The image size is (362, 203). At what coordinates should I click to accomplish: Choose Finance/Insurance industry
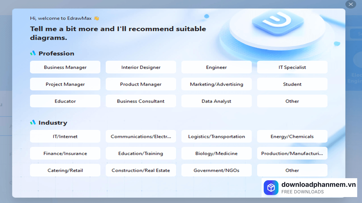tap(65, 153)
